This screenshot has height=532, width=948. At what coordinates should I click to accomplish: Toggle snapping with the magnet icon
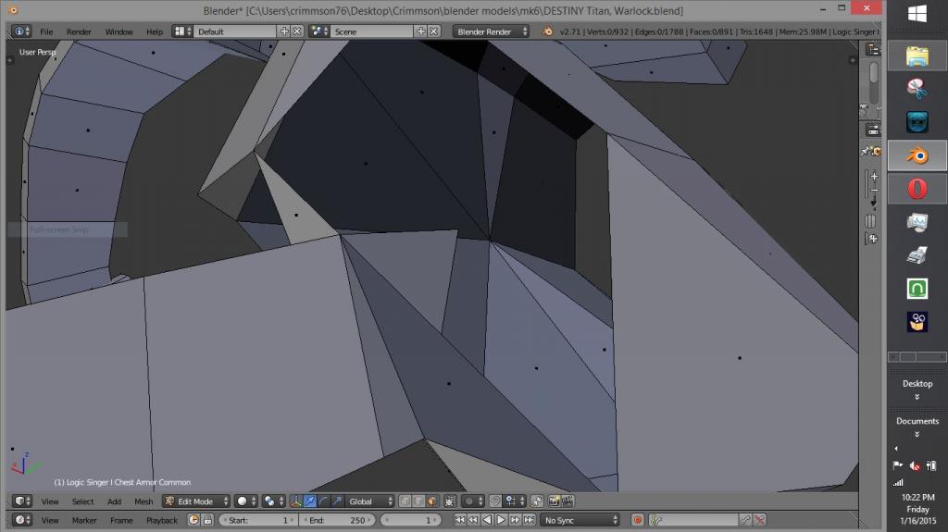click(x=496, y=501)
